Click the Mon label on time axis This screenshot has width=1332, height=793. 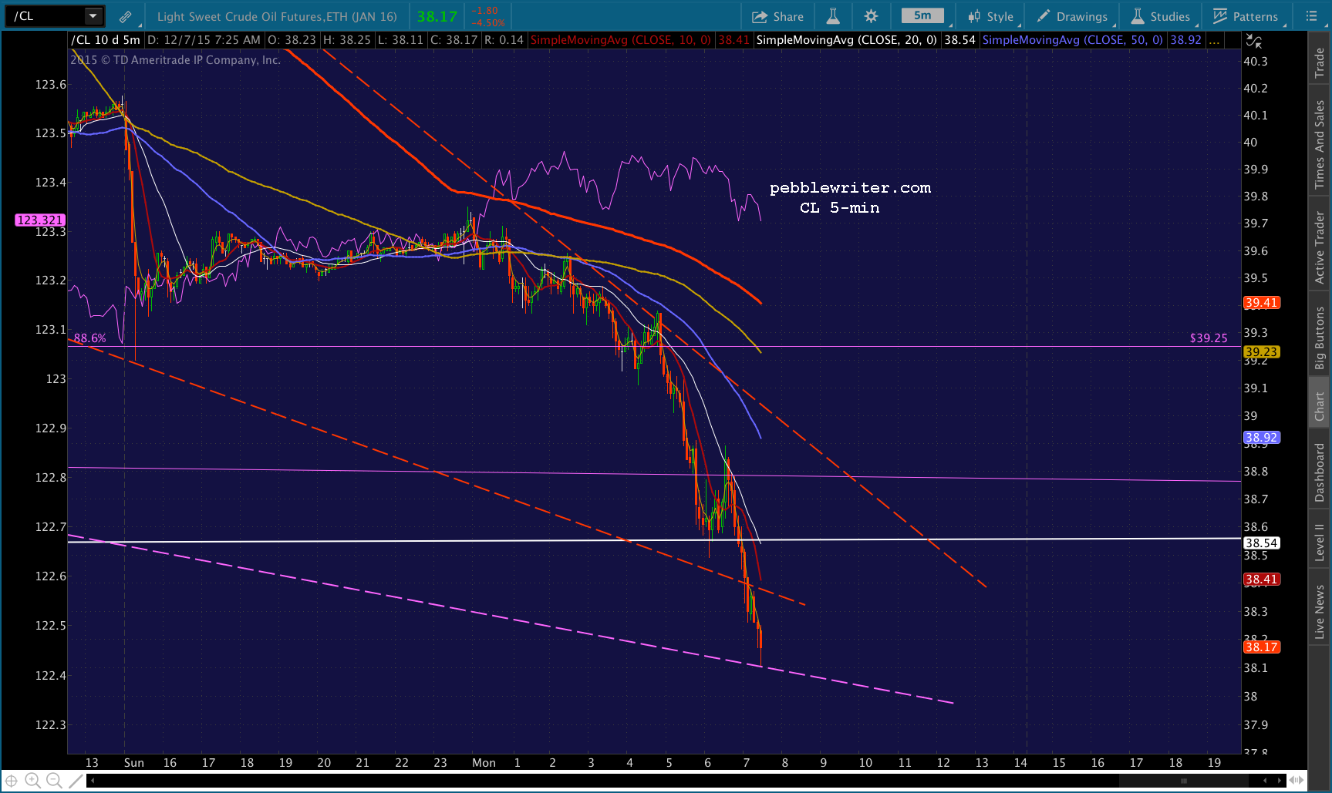[484, 762]
